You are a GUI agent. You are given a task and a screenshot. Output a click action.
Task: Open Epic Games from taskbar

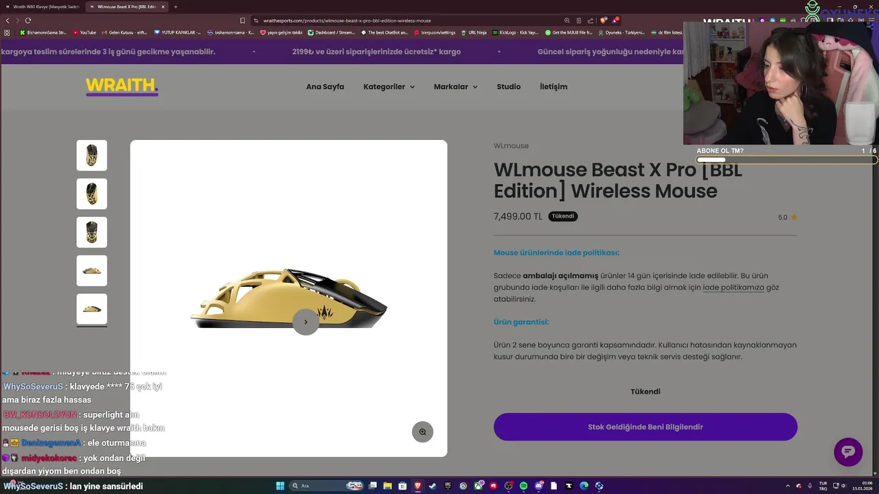[448, 486]
